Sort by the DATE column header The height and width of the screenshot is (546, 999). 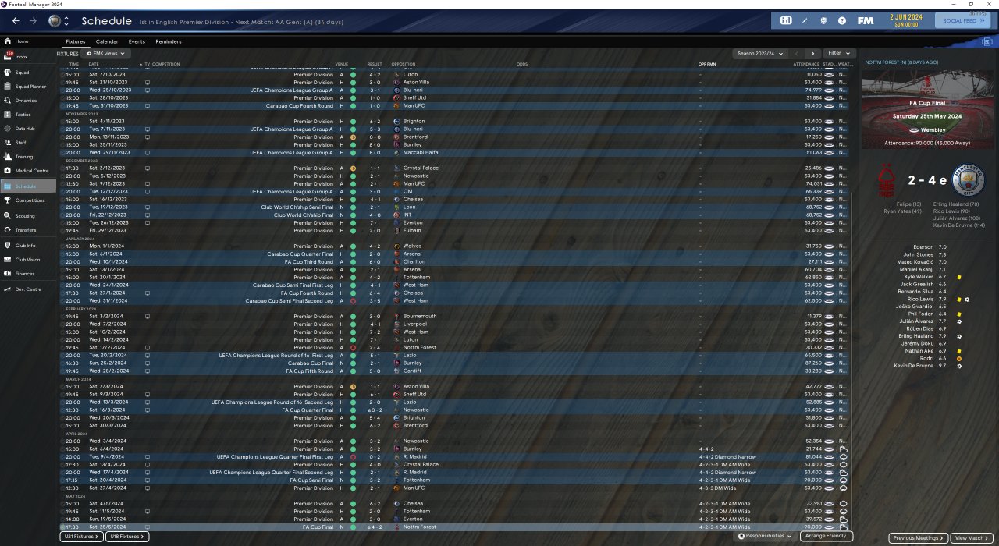click(94, 64)
